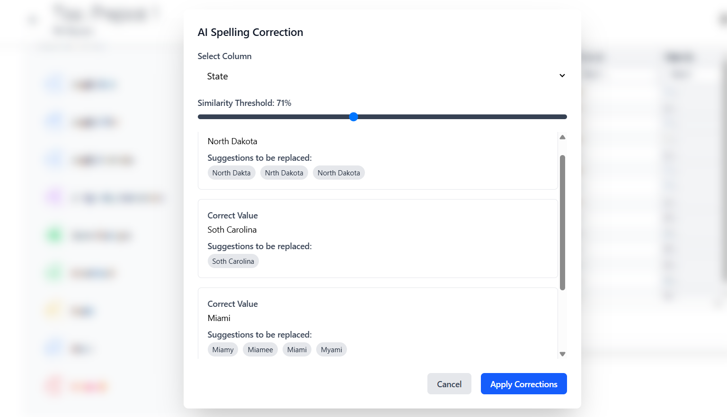Click the Cancel button

tap(449, 383)
